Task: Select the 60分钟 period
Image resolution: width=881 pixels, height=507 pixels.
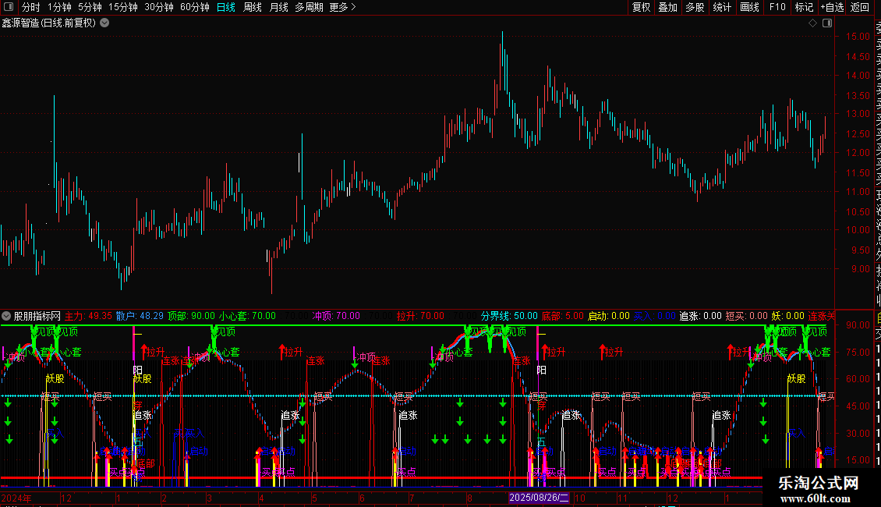Action: coord(195,7)
